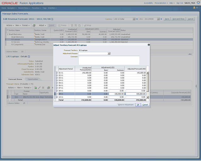The image size is (201, 161).
Task: Click the Sign Out link
Action: (x=180, y=3)
